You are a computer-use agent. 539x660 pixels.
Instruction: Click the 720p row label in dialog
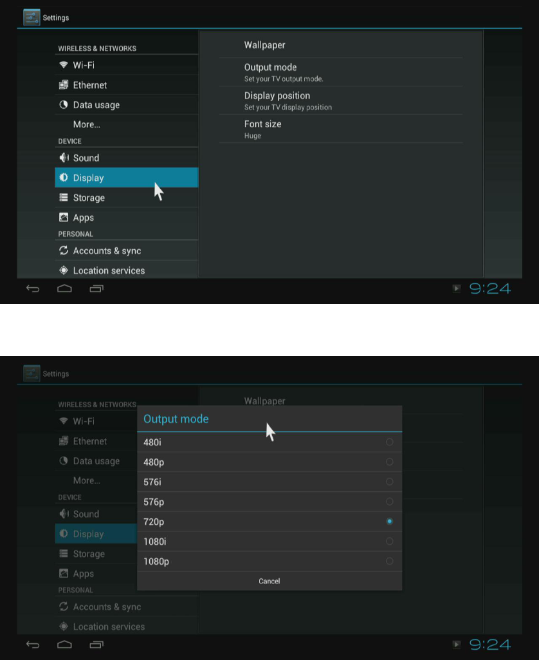[154, 522]
